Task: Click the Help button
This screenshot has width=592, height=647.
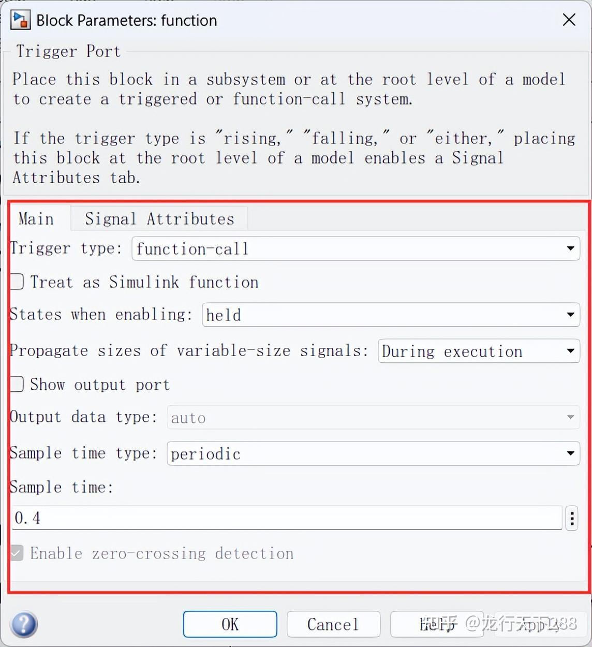Action: point(437,624)
